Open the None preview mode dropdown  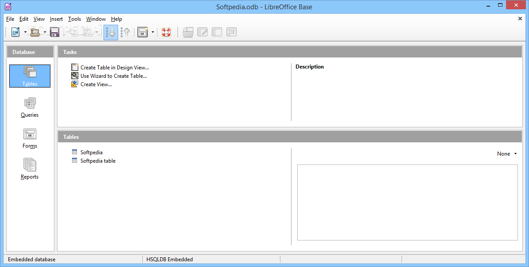click(x=507, y=154)
